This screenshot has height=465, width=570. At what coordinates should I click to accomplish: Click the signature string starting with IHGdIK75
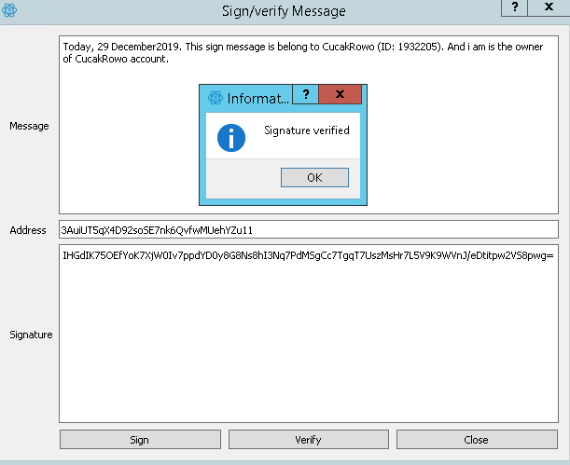coord(308,255)
